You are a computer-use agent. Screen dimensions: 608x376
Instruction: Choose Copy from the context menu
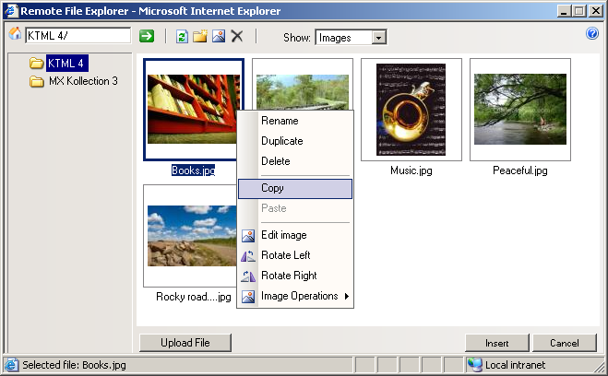tap(295, 189)
